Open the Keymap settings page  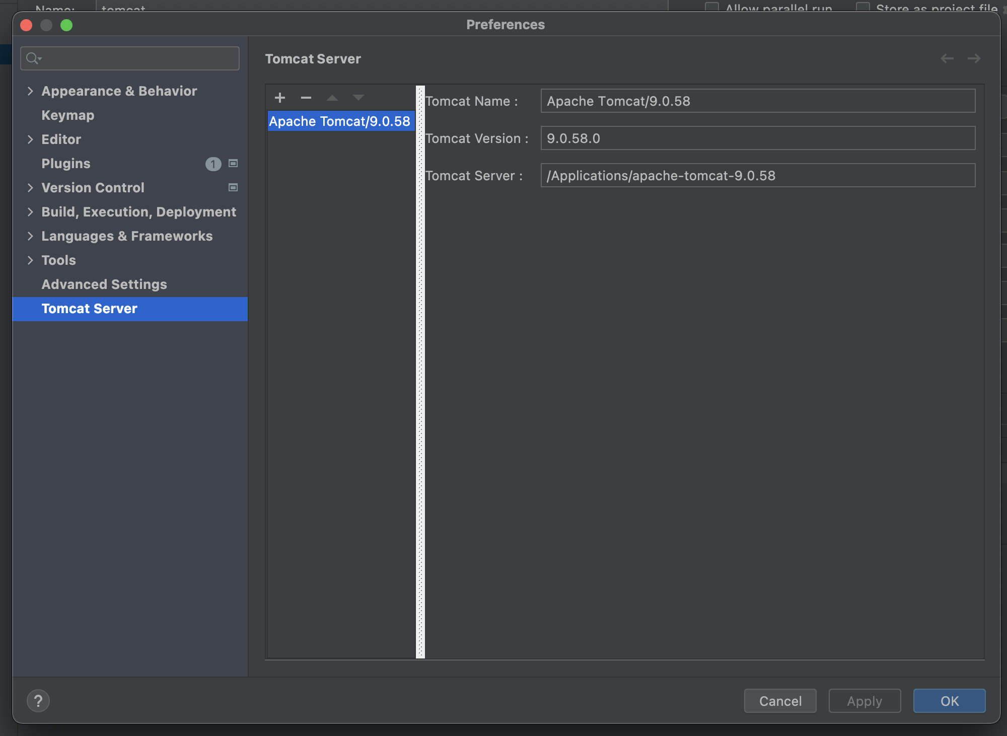67,115
